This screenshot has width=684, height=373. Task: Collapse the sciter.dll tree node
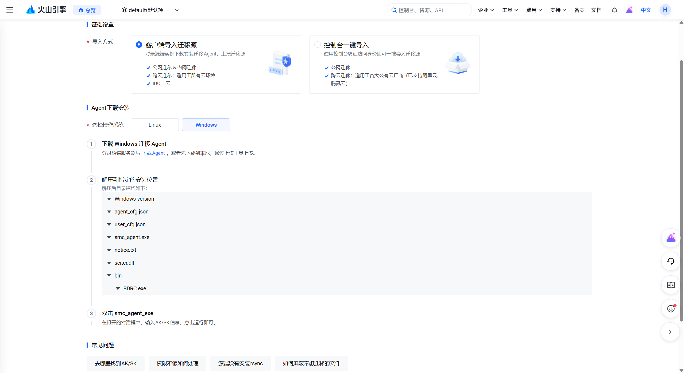click(x=109, y=263)
